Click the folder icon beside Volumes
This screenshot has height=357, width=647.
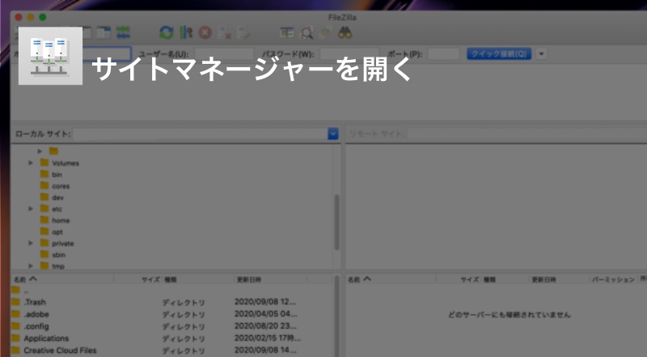point(44,163)
